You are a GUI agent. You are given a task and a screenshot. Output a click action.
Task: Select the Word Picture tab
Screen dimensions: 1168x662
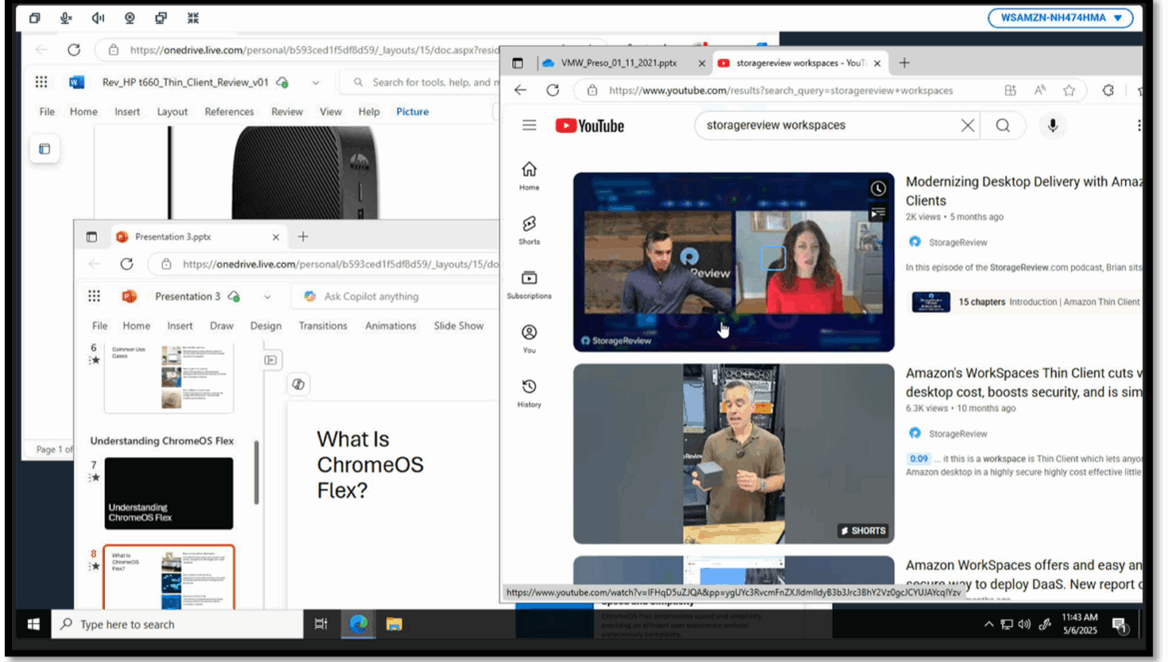412,112
